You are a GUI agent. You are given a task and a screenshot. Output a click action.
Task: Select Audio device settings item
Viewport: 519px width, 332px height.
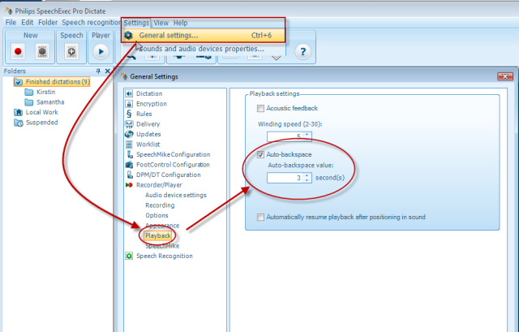pos(176,195)
